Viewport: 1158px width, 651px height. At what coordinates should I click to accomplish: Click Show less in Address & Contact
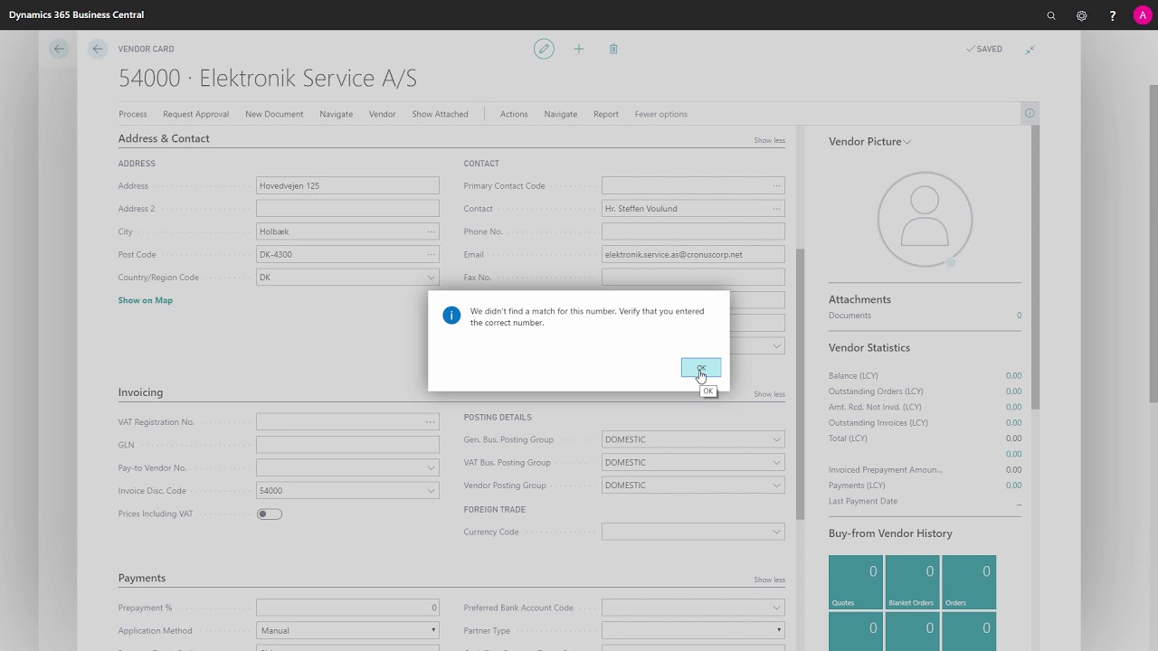click(769, 140)
